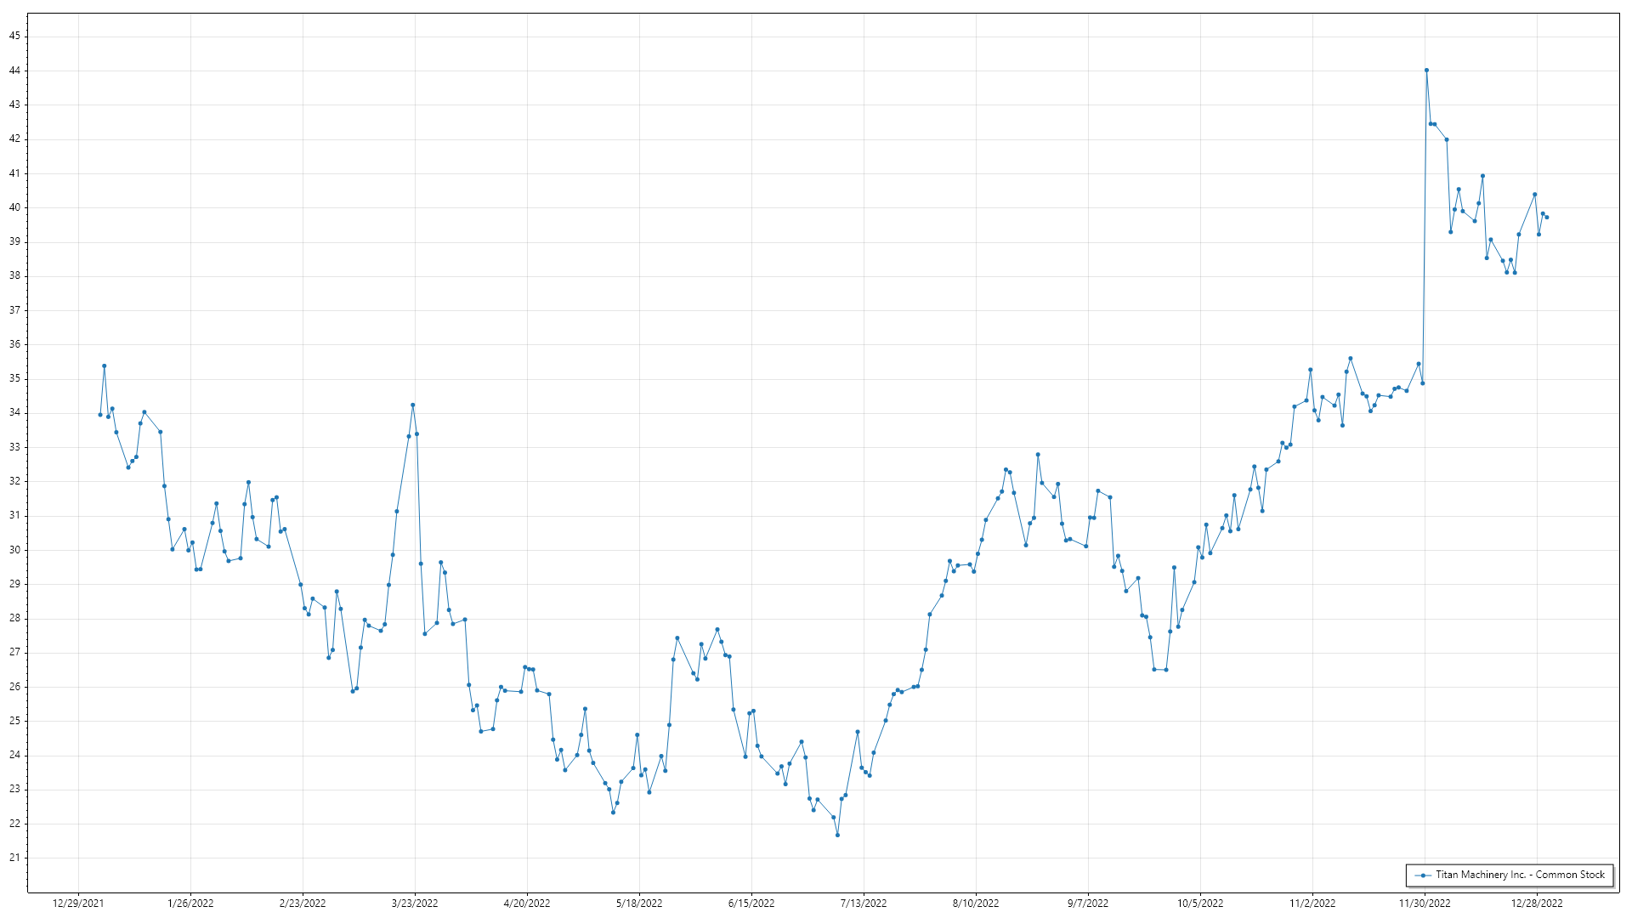Viewport: 1632px width, 918px height.
Task: Click the last data point of the series
Action: [x=1547, y=218]
